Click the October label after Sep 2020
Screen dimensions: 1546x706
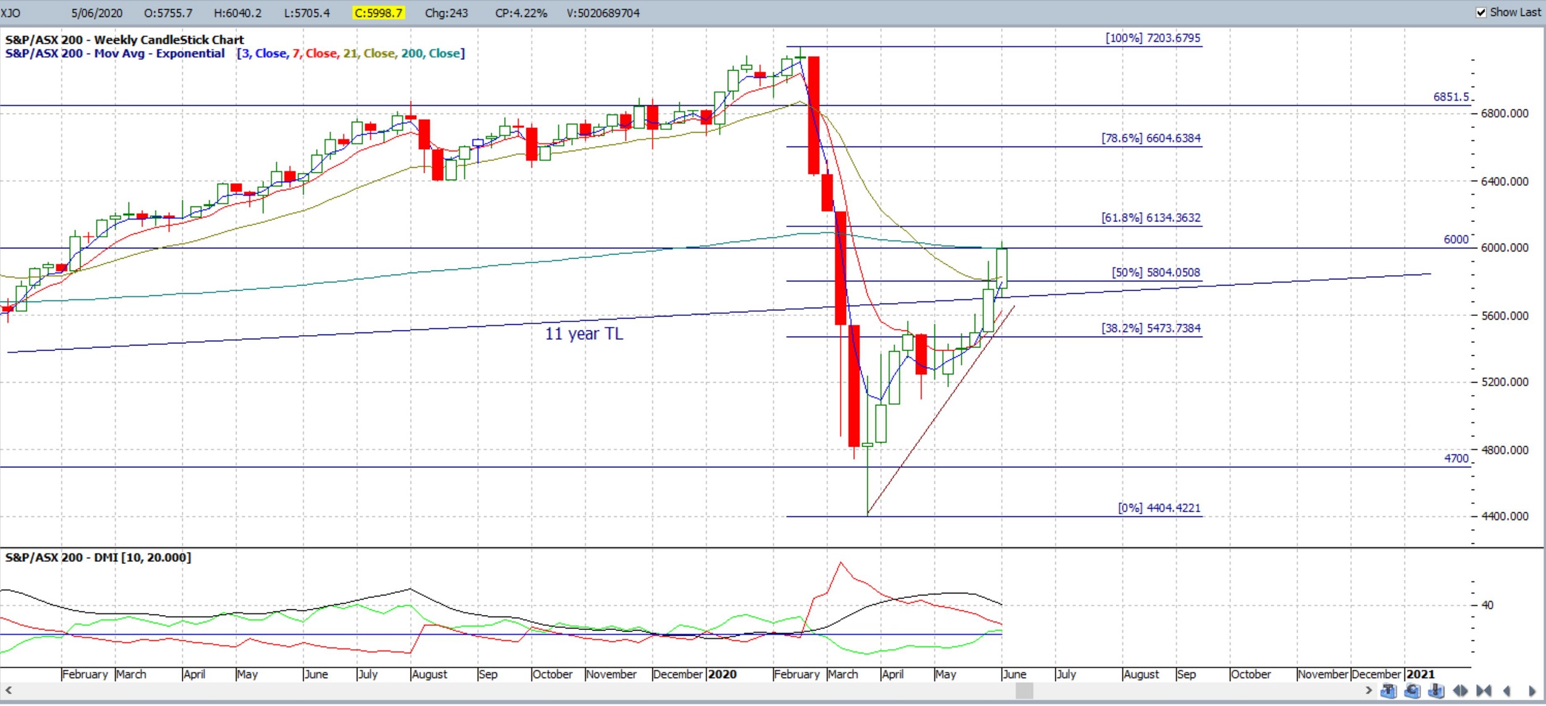click(x=1250, y=674)
